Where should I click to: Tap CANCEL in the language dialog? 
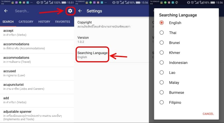coord(208,114)
